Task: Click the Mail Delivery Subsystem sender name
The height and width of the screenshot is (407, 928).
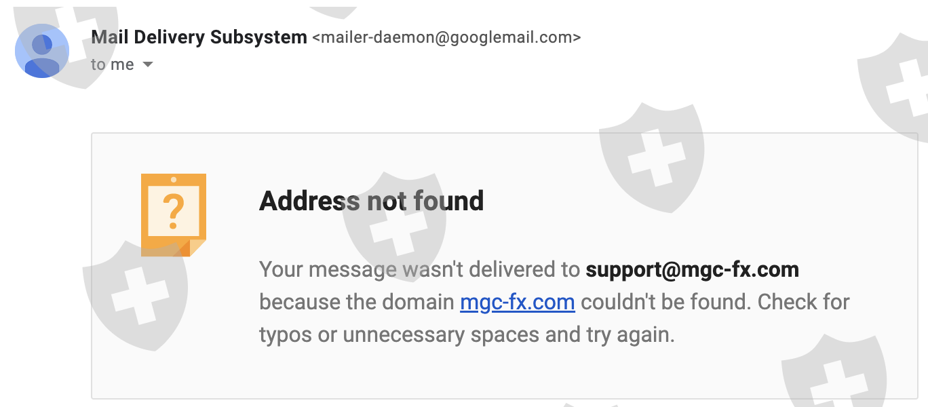Action: point(199,37)
